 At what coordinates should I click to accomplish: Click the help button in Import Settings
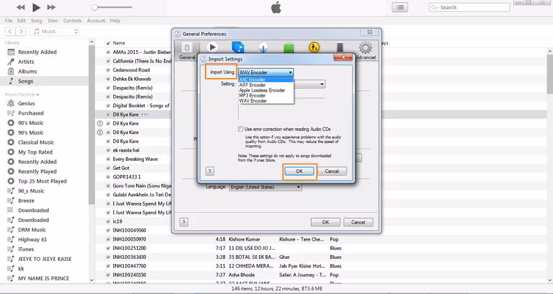(x=209, y=171)
